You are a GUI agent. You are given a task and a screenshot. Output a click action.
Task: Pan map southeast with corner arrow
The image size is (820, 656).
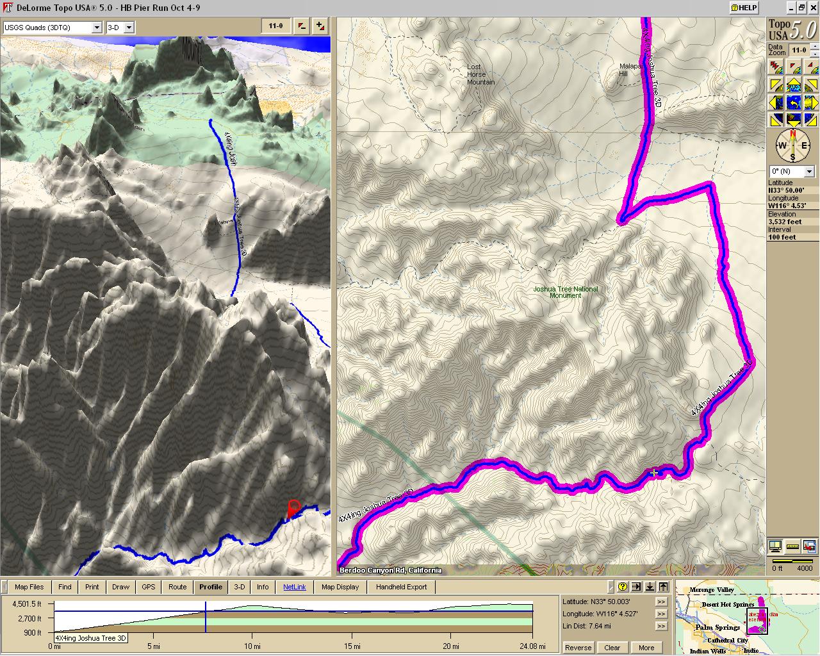coord(810,119)
